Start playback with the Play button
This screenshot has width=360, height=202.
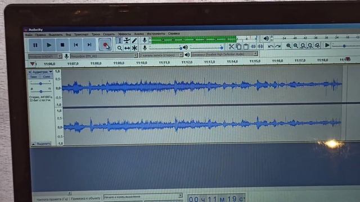[x=49, y=45]
